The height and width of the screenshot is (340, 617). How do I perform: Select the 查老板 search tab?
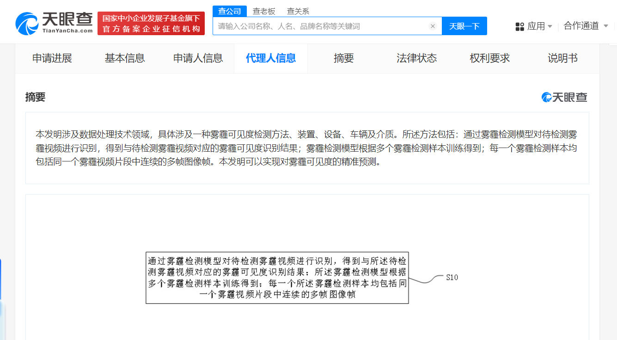[264, 11]
